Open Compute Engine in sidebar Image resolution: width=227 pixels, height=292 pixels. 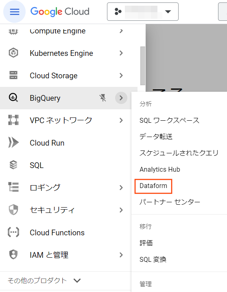(x=58, y=31)
